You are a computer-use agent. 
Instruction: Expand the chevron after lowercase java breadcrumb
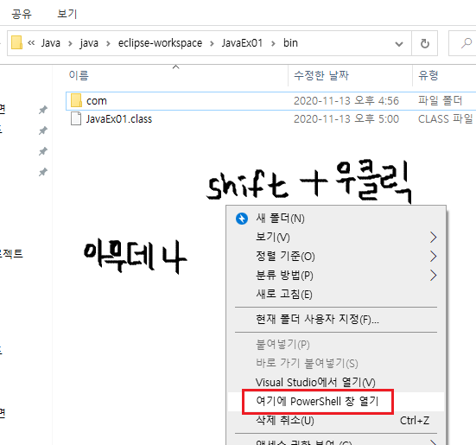point(108,44)
